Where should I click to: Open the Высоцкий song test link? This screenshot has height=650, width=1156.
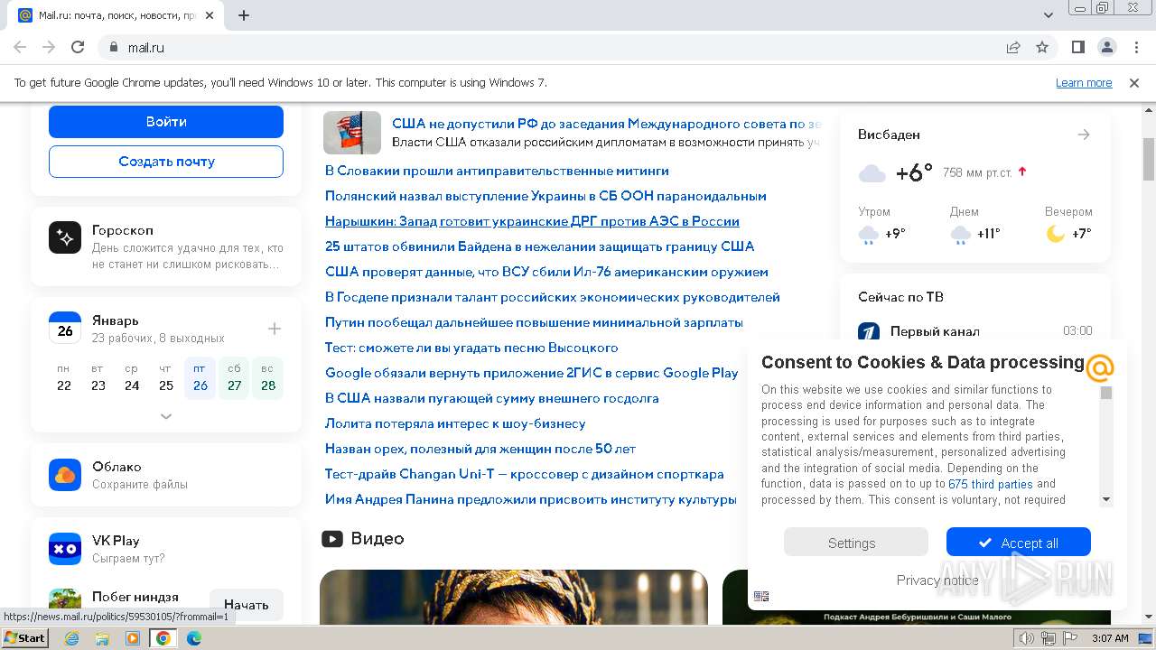(x=471, y=348)
